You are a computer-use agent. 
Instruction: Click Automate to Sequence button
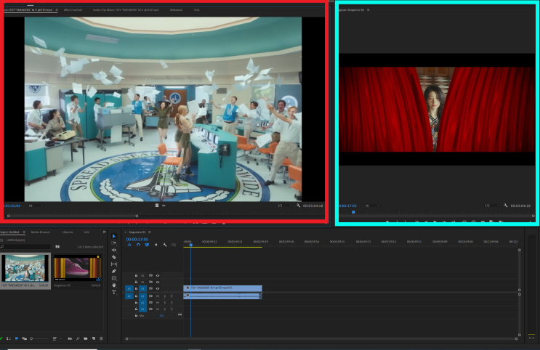point(70,338)
